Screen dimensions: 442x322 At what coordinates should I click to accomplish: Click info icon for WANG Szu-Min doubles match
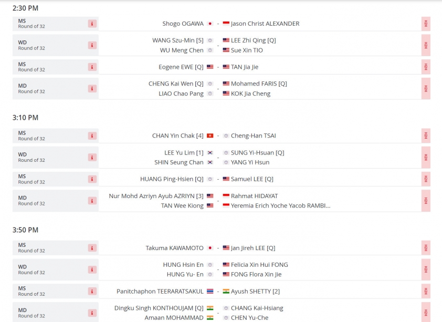(92, 45)
